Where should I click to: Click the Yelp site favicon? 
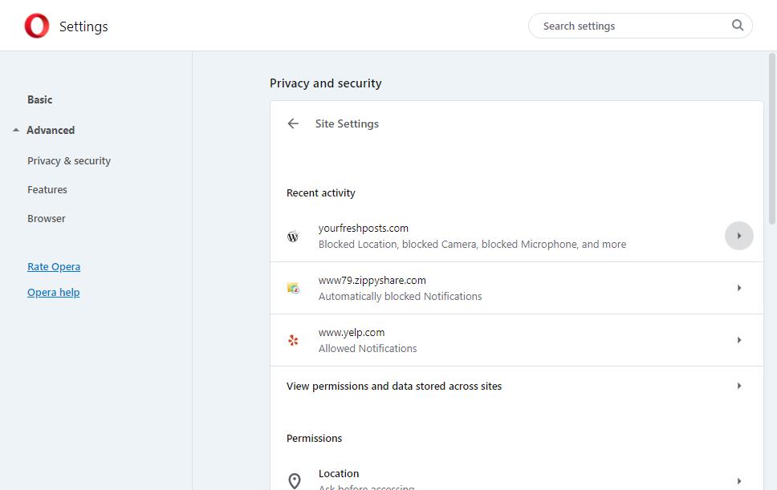pyautogui.click(x=293, y=340)
